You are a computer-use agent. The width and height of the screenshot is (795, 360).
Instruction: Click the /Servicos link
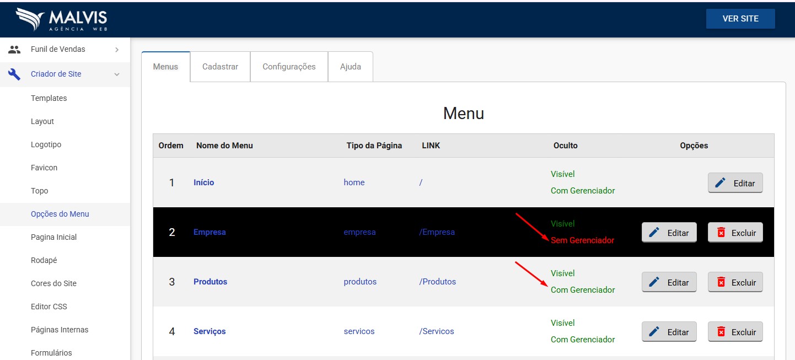click(436, 331)
